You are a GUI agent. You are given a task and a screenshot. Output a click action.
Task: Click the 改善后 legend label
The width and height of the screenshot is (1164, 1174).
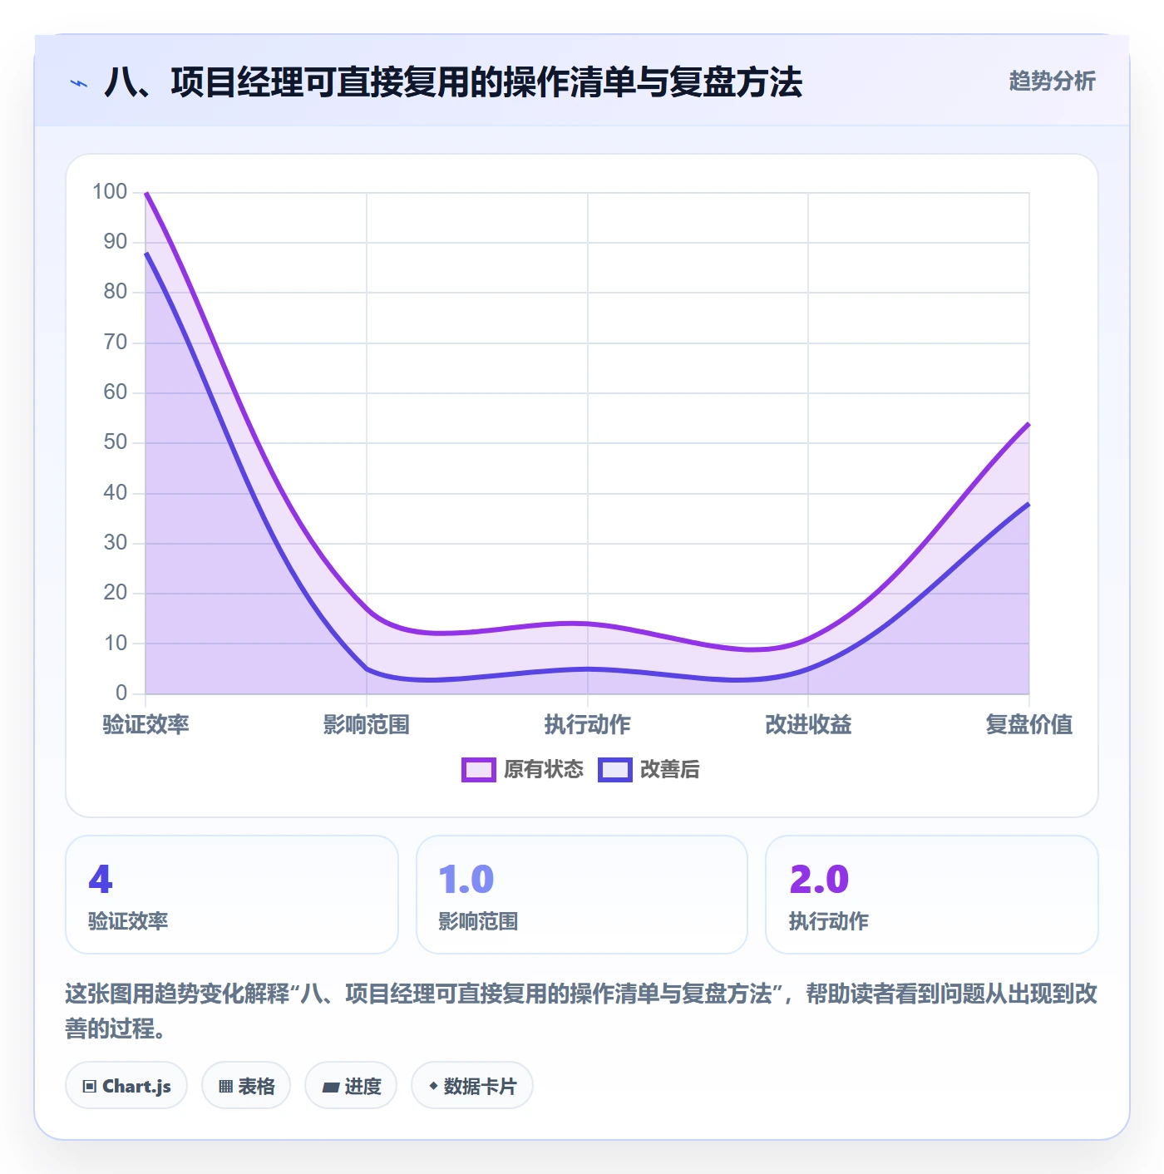tap(669, 770)
